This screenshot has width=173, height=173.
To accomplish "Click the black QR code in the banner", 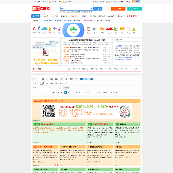I will coord(49,111).
